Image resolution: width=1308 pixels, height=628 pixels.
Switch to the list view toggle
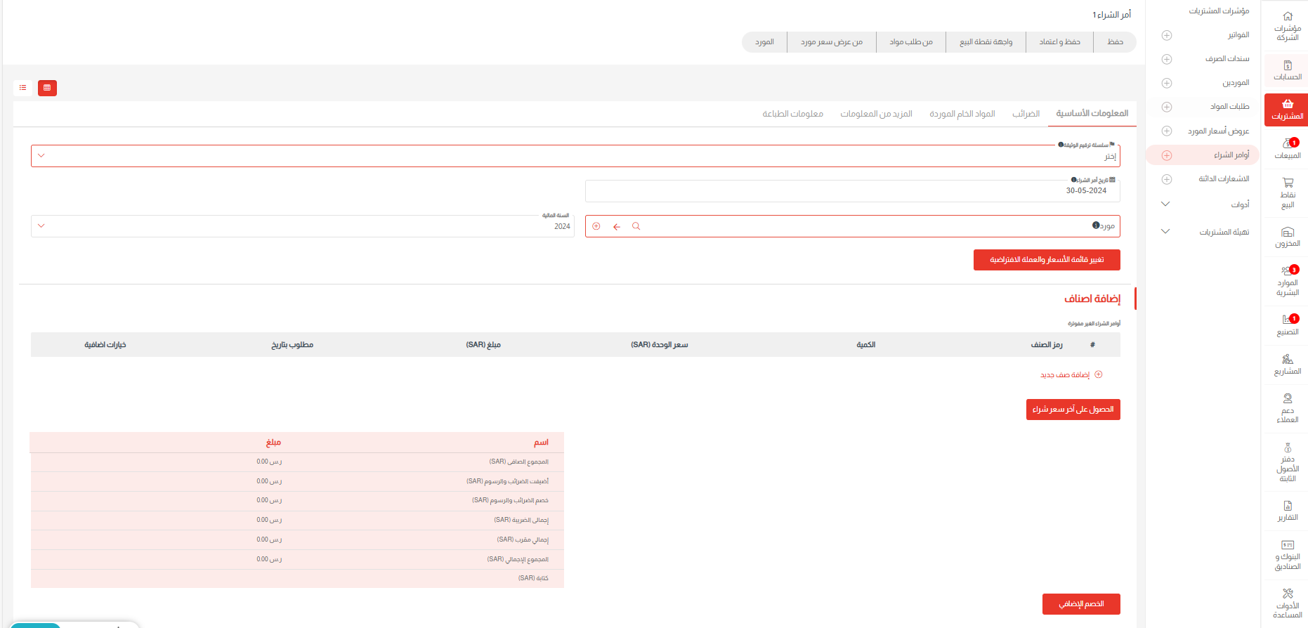tap(23, 88)
